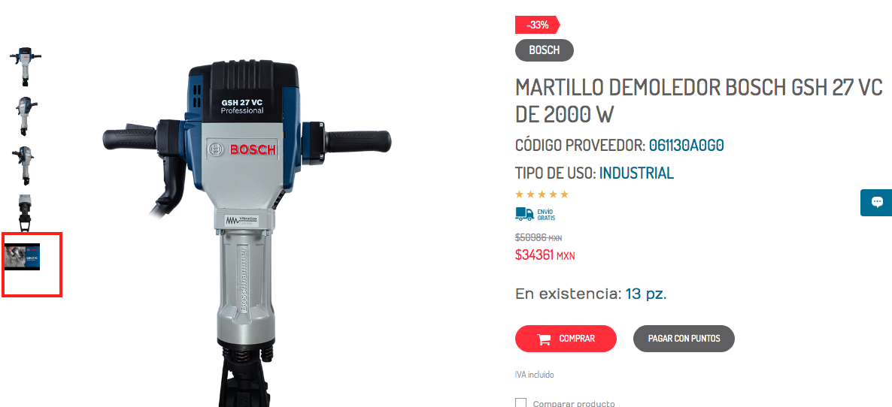Click the free shipping truck icon

tap(524, 214)
